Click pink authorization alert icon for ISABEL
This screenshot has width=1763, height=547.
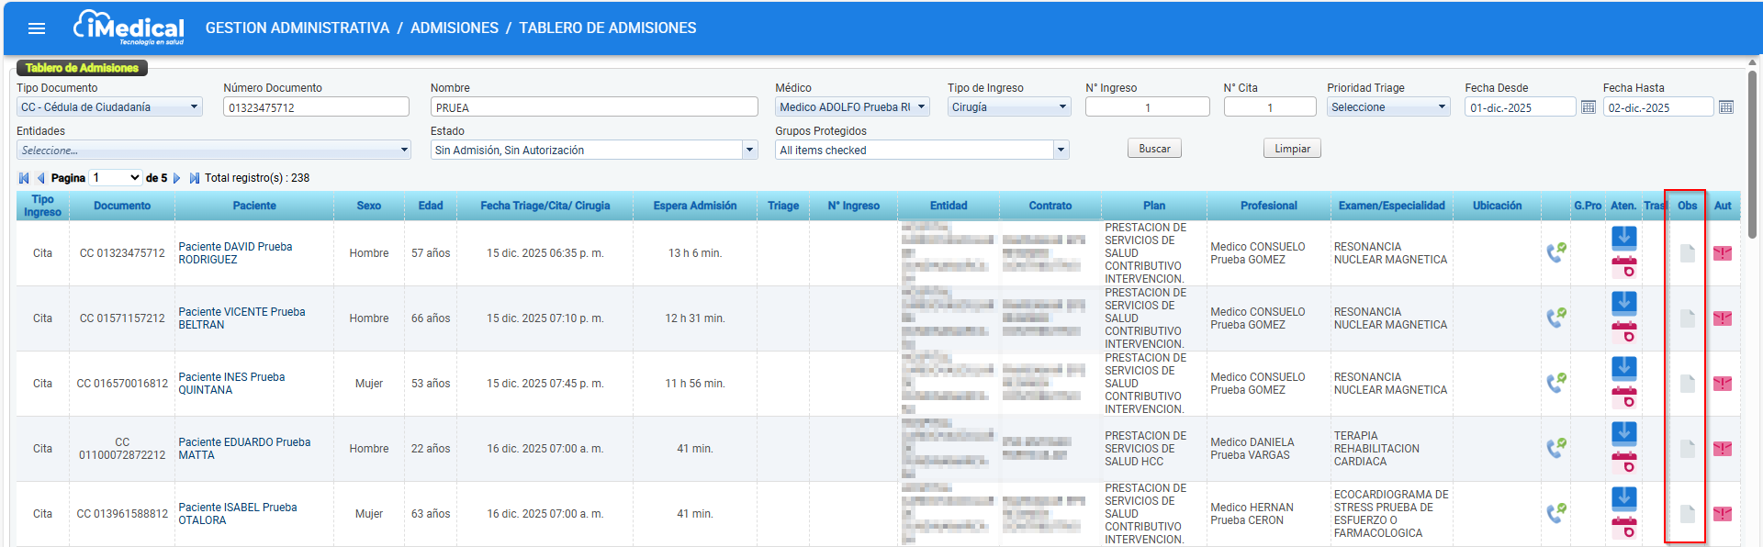[1722, 514]
